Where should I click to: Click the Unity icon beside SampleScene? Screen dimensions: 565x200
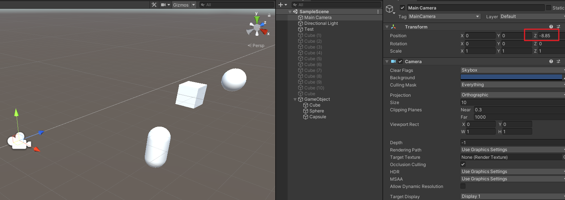[x=296, y=12]
